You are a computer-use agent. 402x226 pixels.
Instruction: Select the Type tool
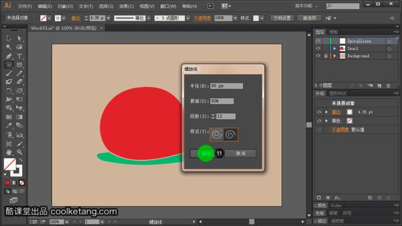pyautogui.click(x=19, y=56)
